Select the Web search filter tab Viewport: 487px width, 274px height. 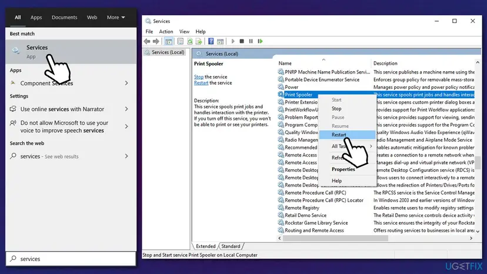click(x=92, y=18)
